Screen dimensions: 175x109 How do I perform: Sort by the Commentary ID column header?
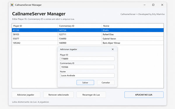coord(80,26)
